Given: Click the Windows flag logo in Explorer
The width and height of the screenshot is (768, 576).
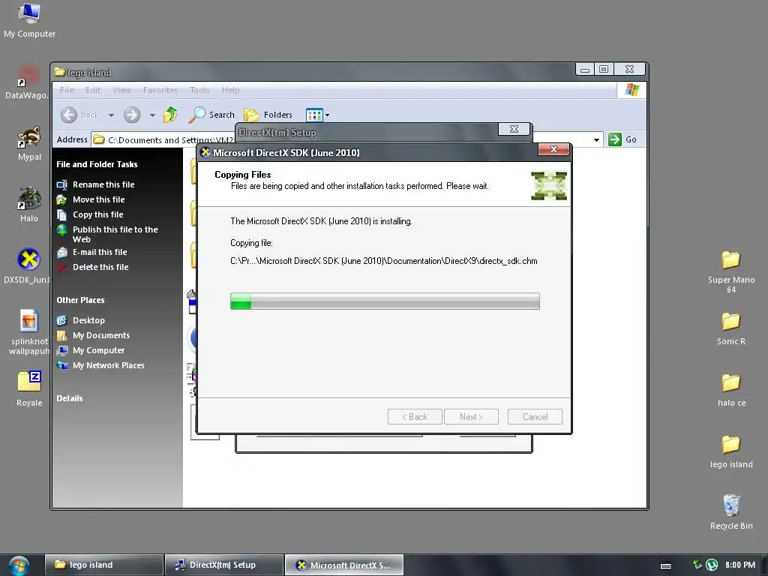Looking at the screenshot, I should click(631, 90).
